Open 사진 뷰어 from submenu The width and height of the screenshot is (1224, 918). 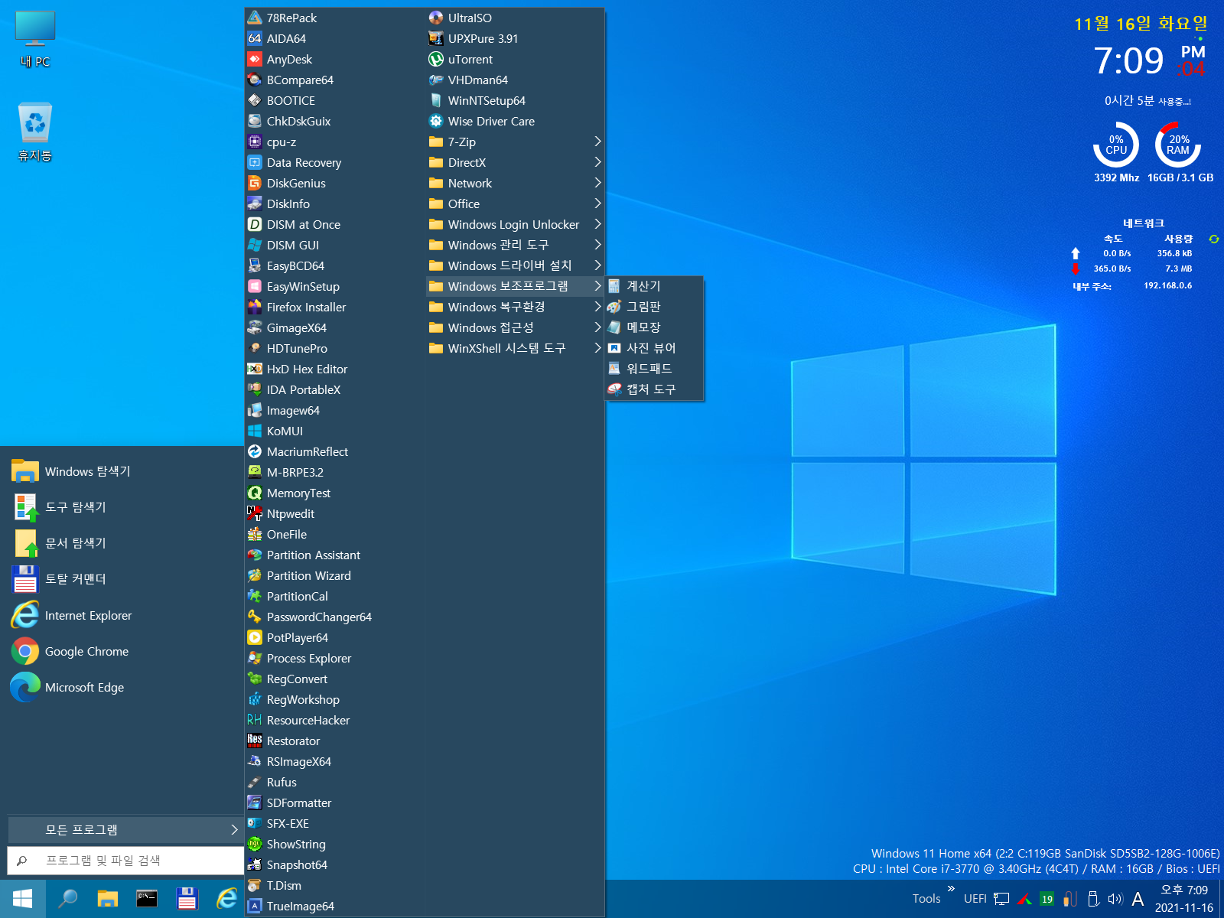click(x=654, y=348)
